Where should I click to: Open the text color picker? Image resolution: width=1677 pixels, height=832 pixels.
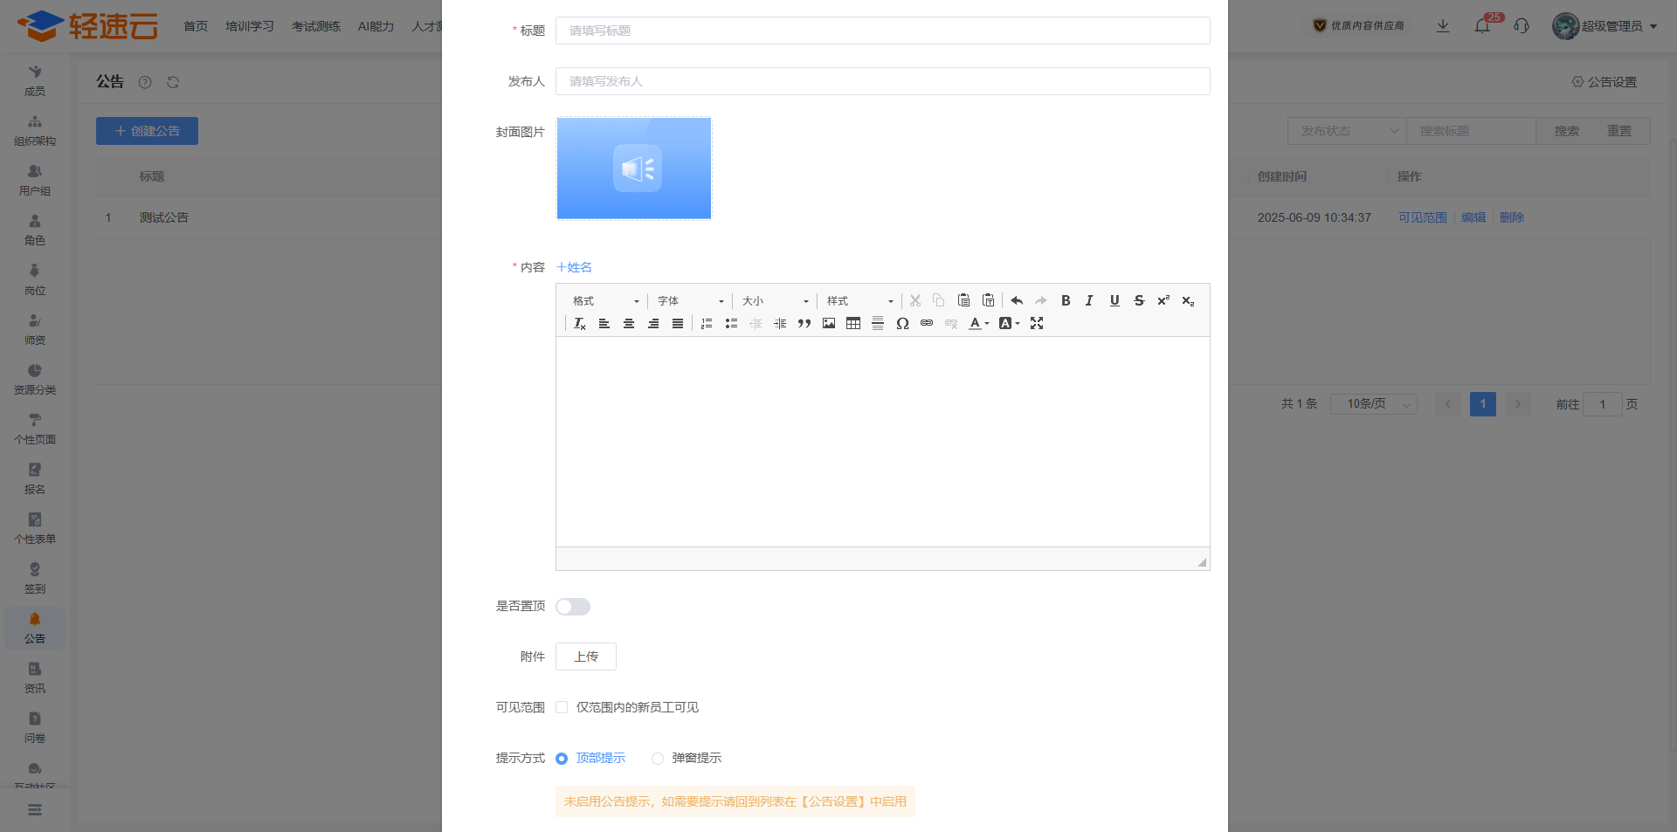pyautogui.click(x=978, y=323)
